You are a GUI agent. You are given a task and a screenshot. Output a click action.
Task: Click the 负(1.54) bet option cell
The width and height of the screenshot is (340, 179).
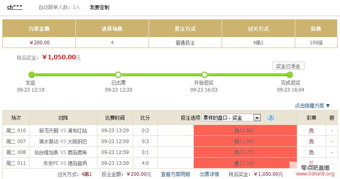point(245,142)
